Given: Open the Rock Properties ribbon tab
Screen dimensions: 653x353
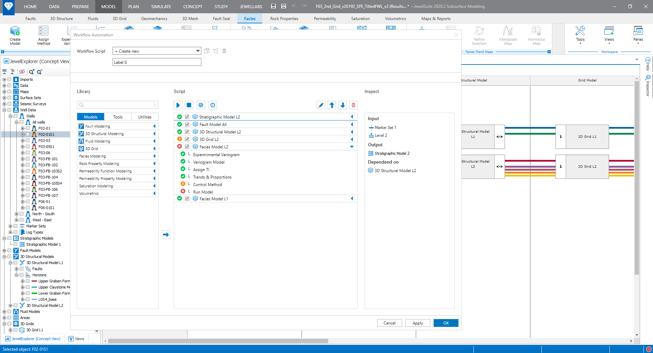Looking at the screenshot, I should [284, 19].
